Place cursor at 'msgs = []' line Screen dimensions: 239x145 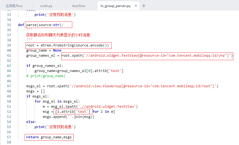click(x=35, y=91)
